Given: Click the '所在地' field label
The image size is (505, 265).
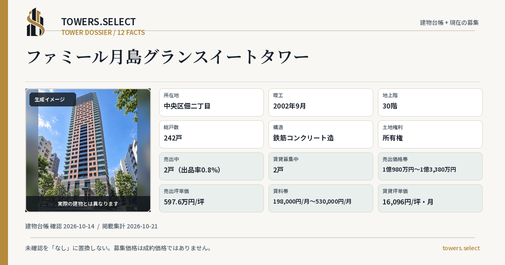Looking at the screenshot, I should click(x=171, y=95).
